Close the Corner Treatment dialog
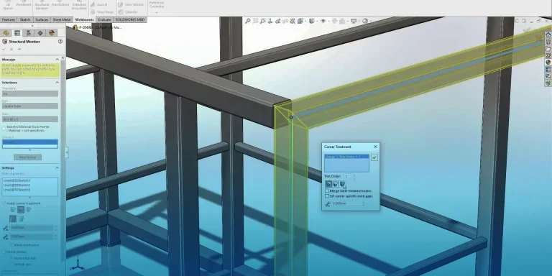Screen dimensions: 552x276 pos(375,147)
